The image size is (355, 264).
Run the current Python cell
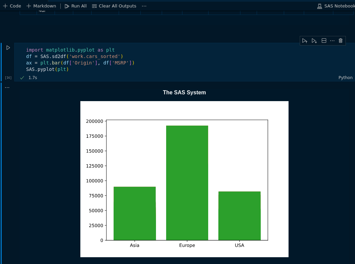(8, 48)
